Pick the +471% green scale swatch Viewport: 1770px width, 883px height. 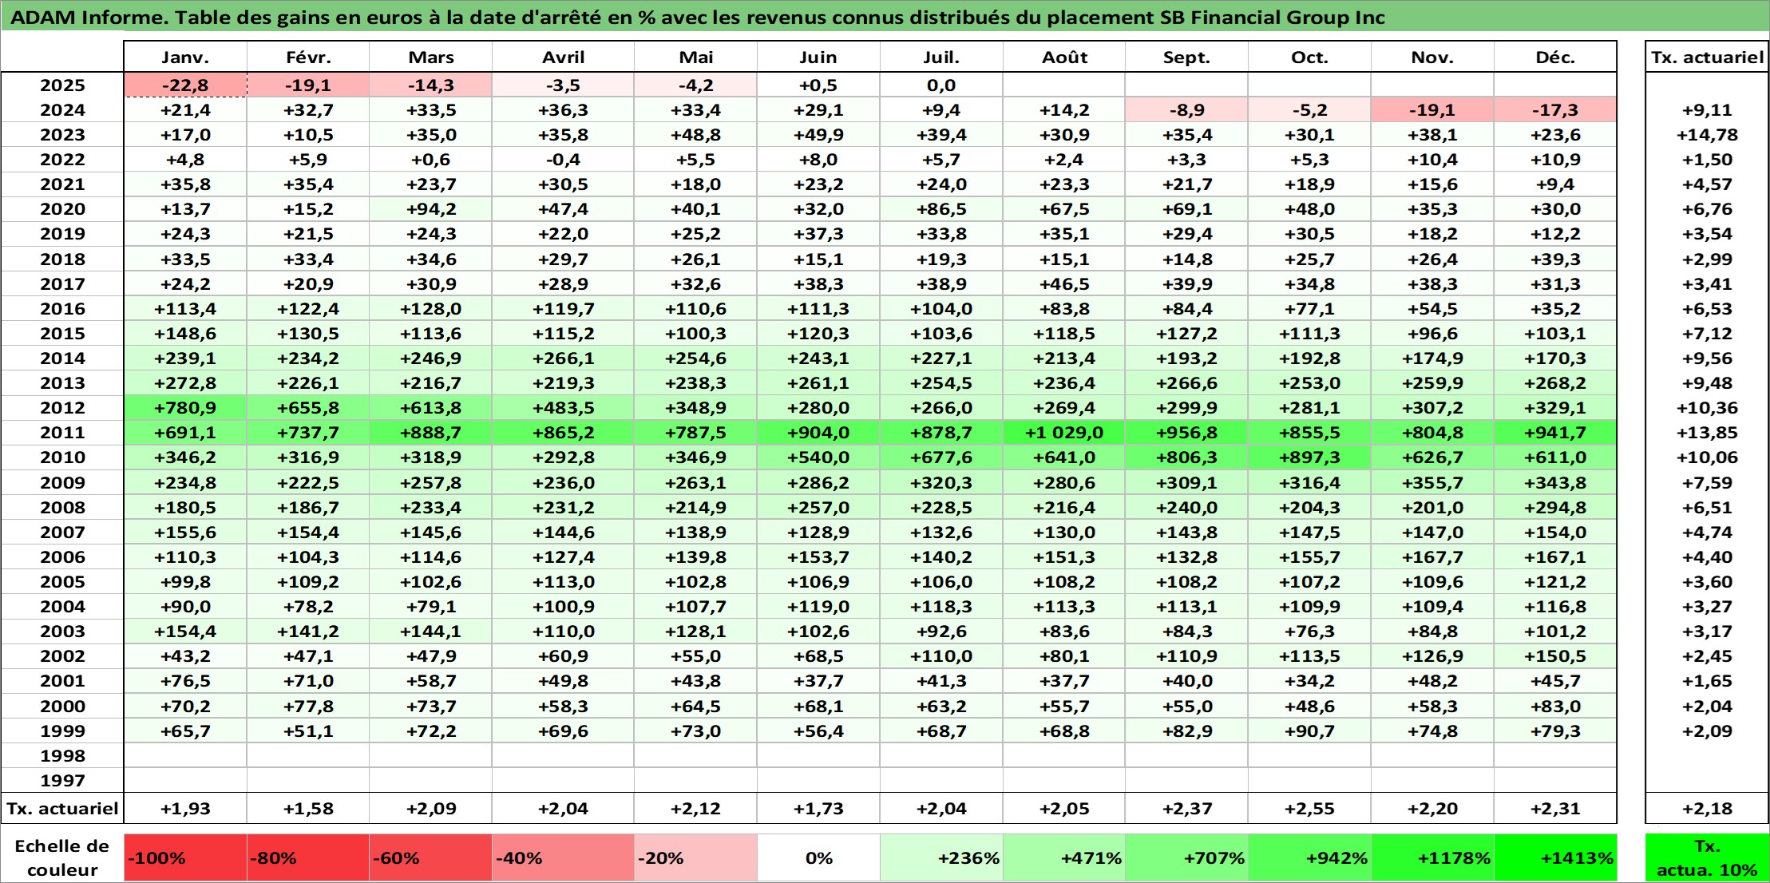point(1064,857)
